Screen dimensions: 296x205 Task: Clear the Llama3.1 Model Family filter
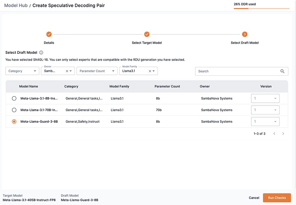coord(150,71)
